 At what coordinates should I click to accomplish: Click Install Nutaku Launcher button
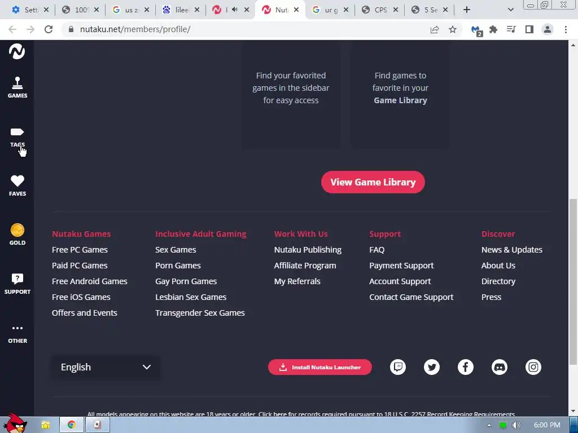320,367
